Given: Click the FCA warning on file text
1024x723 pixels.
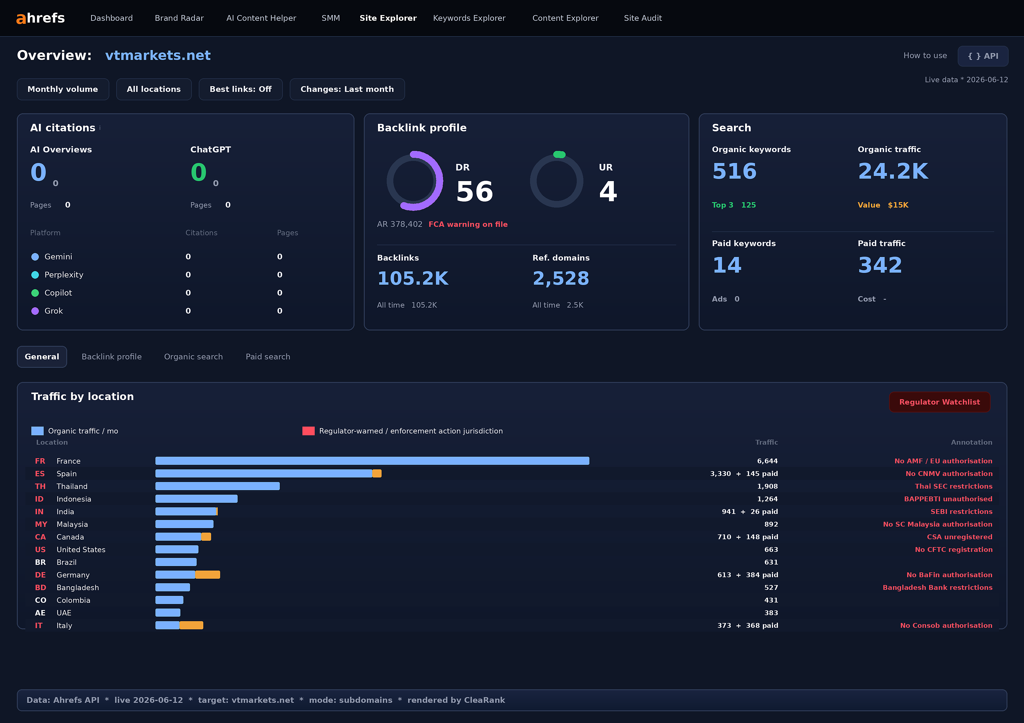Looking at the screenshot, I should pyautogui.click(x=468, y=224).
